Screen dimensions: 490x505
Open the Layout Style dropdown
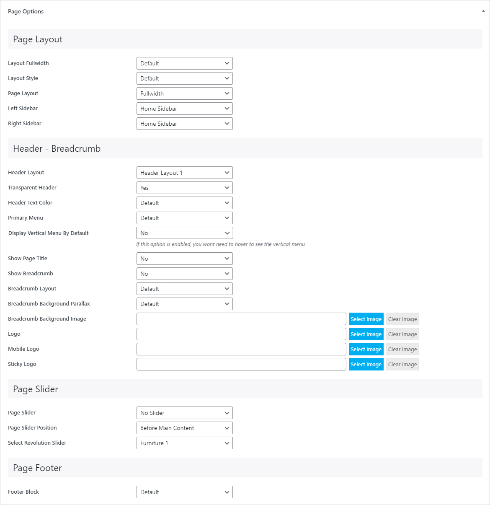pyautogui.click(x=184, y=78)
